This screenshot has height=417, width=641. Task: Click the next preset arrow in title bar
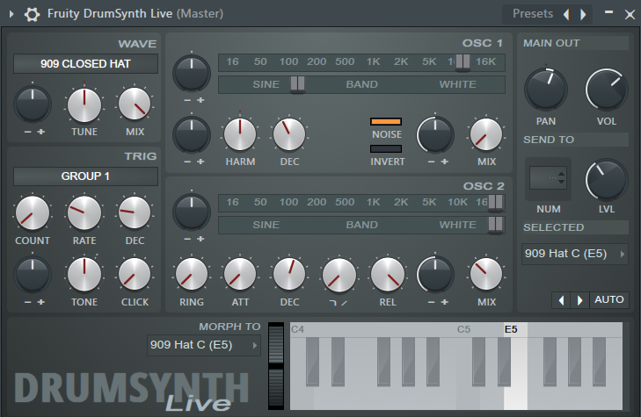(x=583, y=14)
